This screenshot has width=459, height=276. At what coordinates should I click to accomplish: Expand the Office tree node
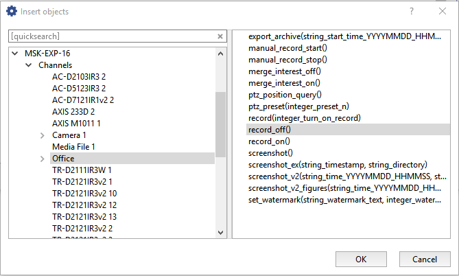[43, 159]
